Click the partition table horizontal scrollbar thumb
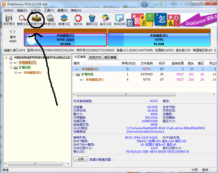The width and height of the screenshot is (218, 173). click(126, 95)
